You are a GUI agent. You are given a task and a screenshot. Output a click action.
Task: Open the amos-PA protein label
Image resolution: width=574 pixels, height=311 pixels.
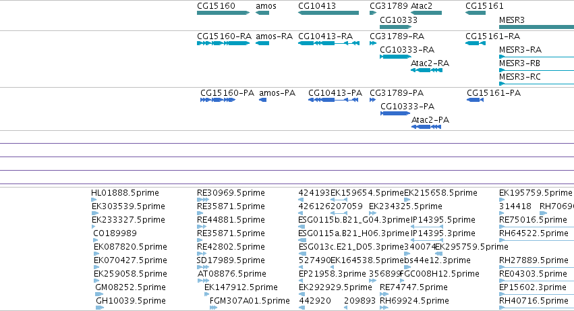click(277, 92)
